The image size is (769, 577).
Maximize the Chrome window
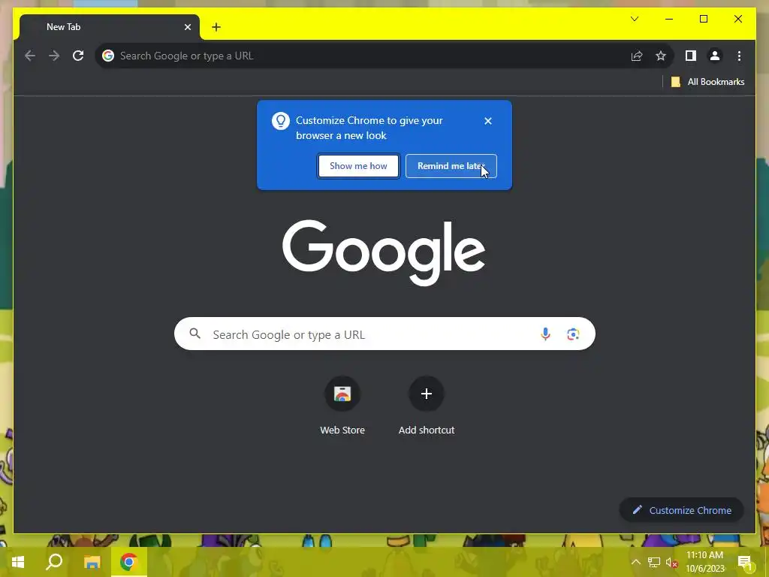[x=703, y=19]
